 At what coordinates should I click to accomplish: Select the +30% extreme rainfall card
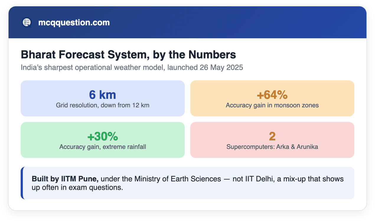102,140
